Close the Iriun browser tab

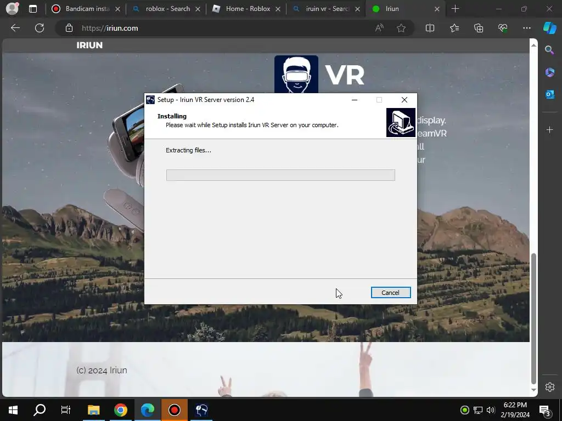437,9
